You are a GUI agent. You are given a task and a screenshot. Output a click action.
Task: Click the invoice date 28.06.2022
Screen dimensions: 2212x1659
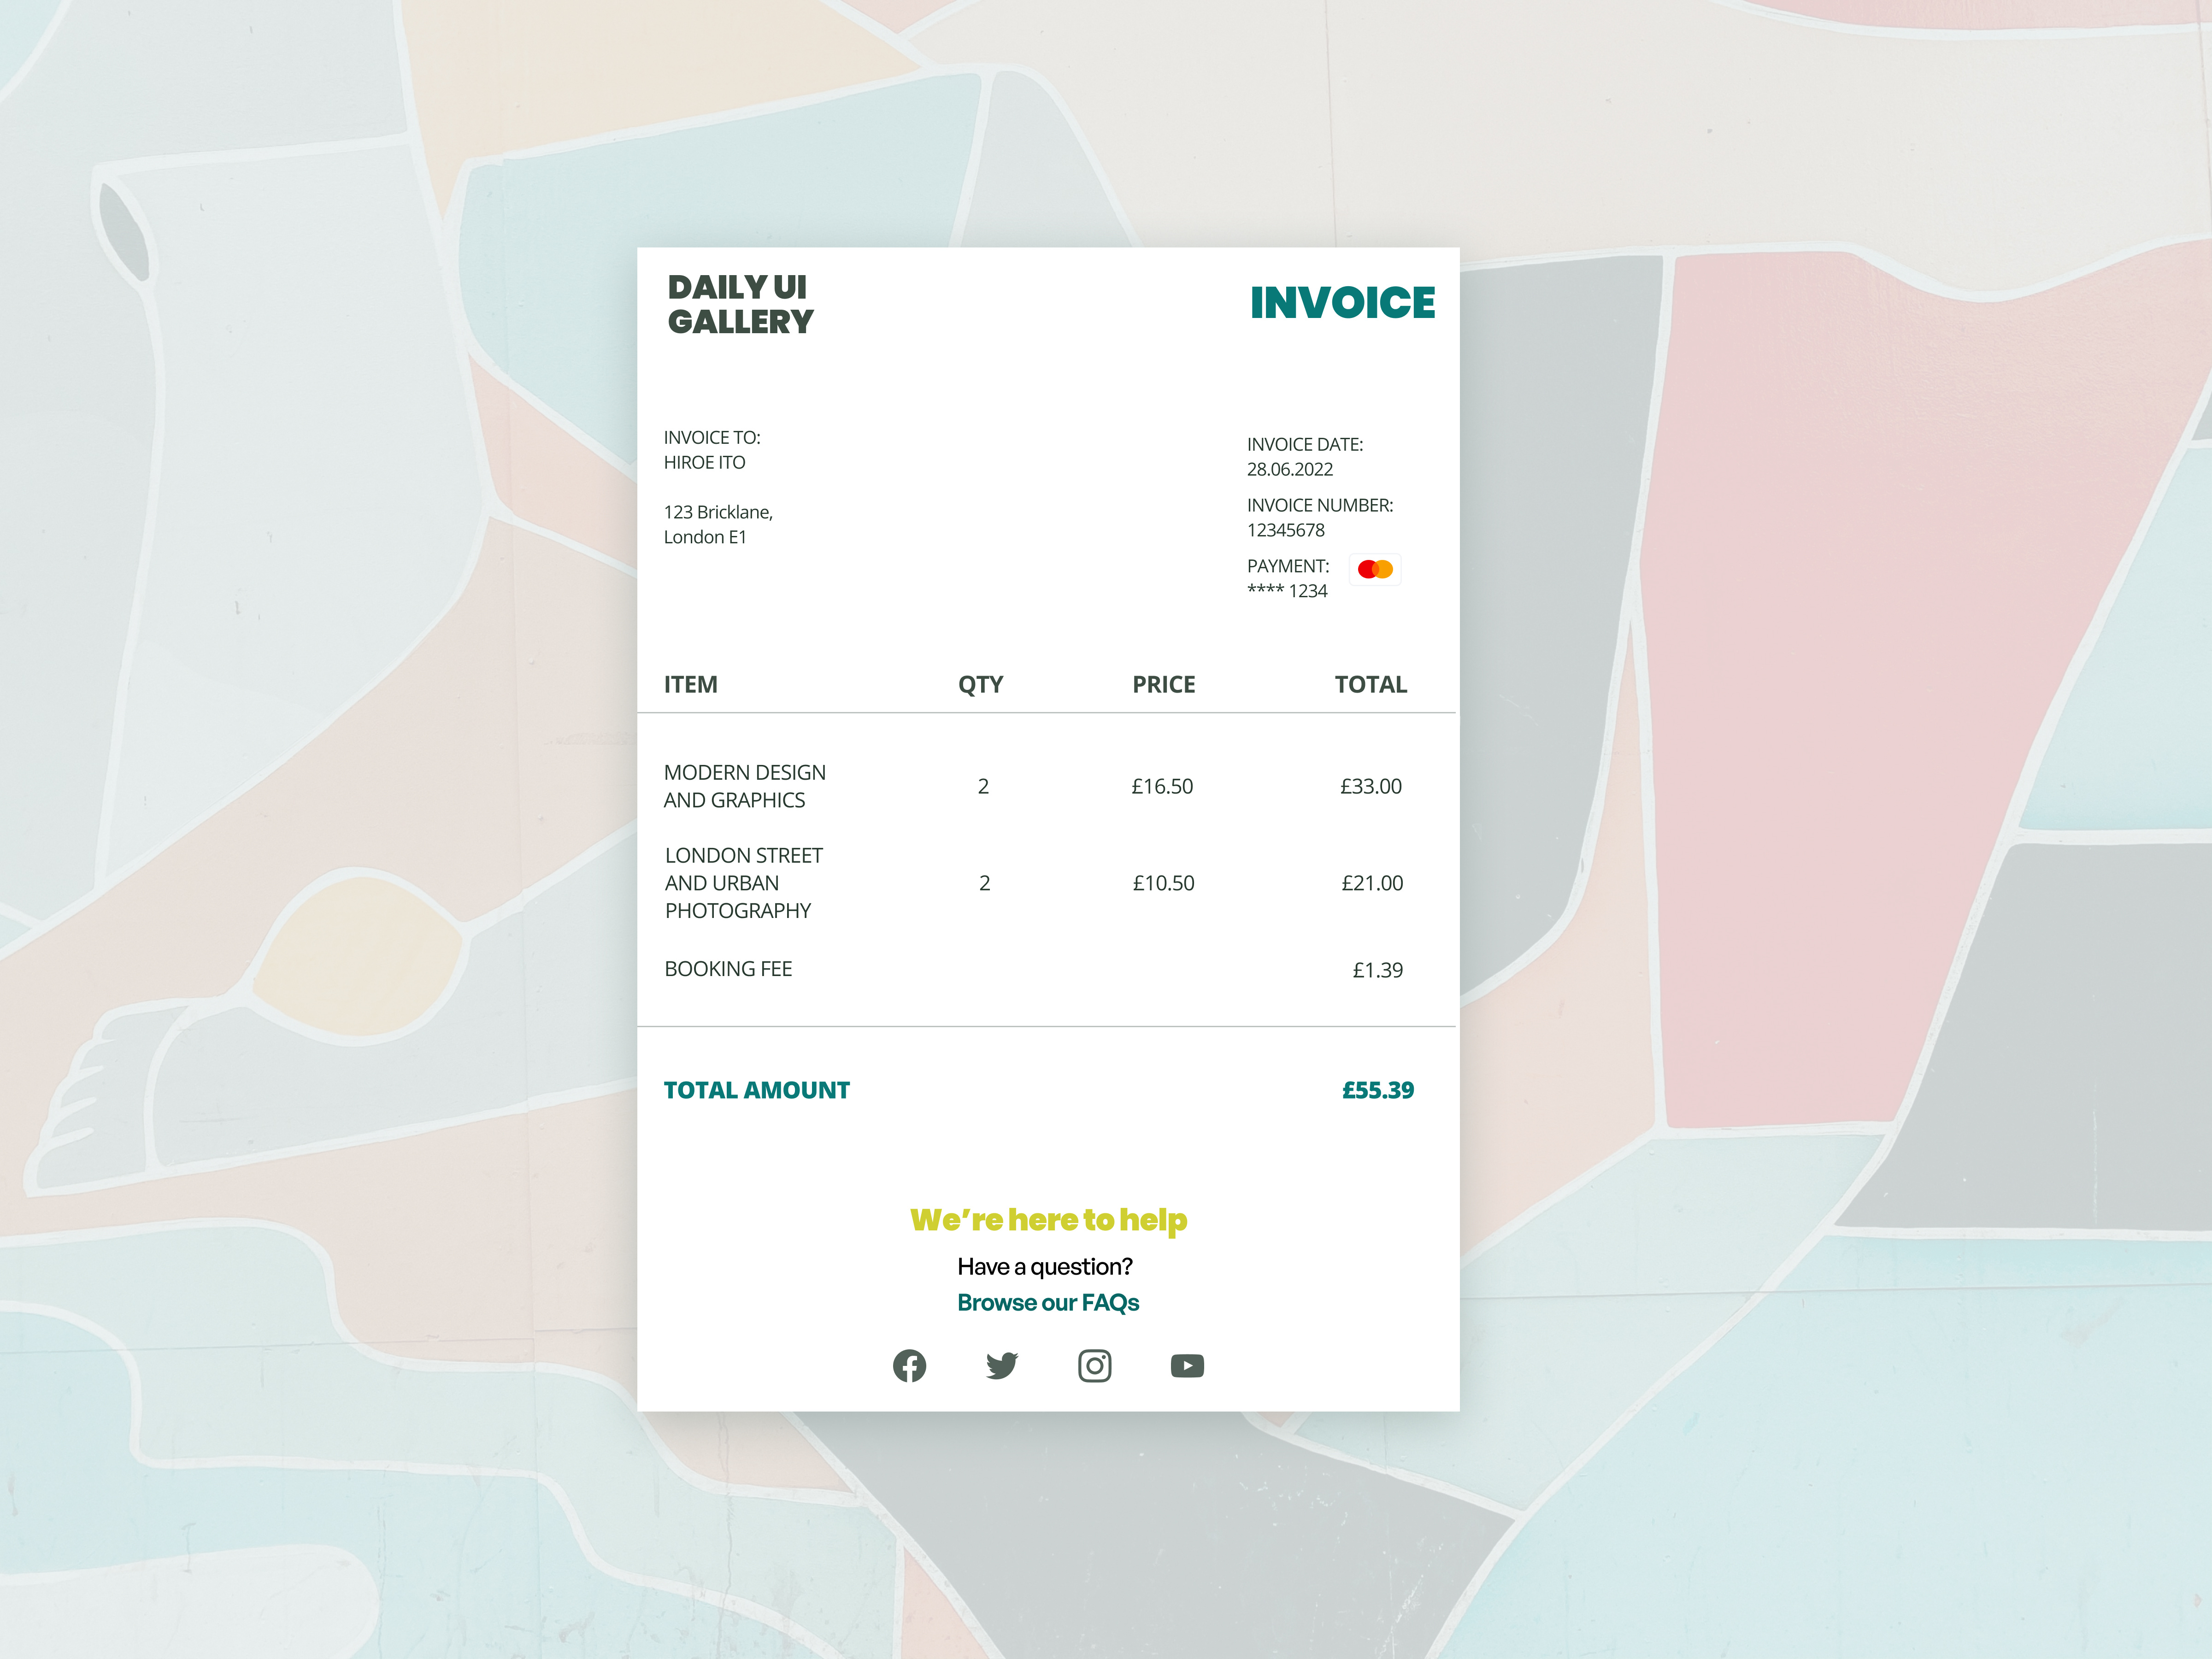tap(1289, 469)
